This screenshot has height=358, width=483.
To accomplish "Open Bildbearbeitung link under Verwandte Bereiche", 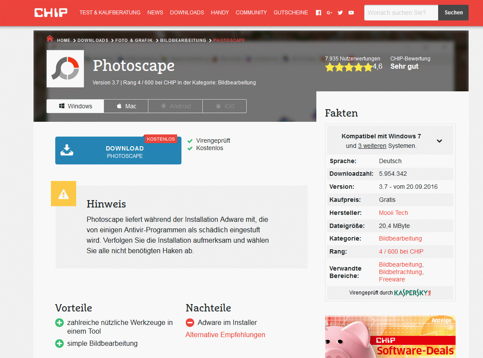I will click(401, 264).
